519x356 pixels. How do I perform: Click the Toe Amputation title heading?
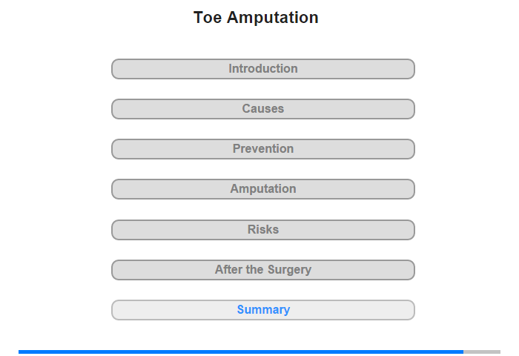256,18
